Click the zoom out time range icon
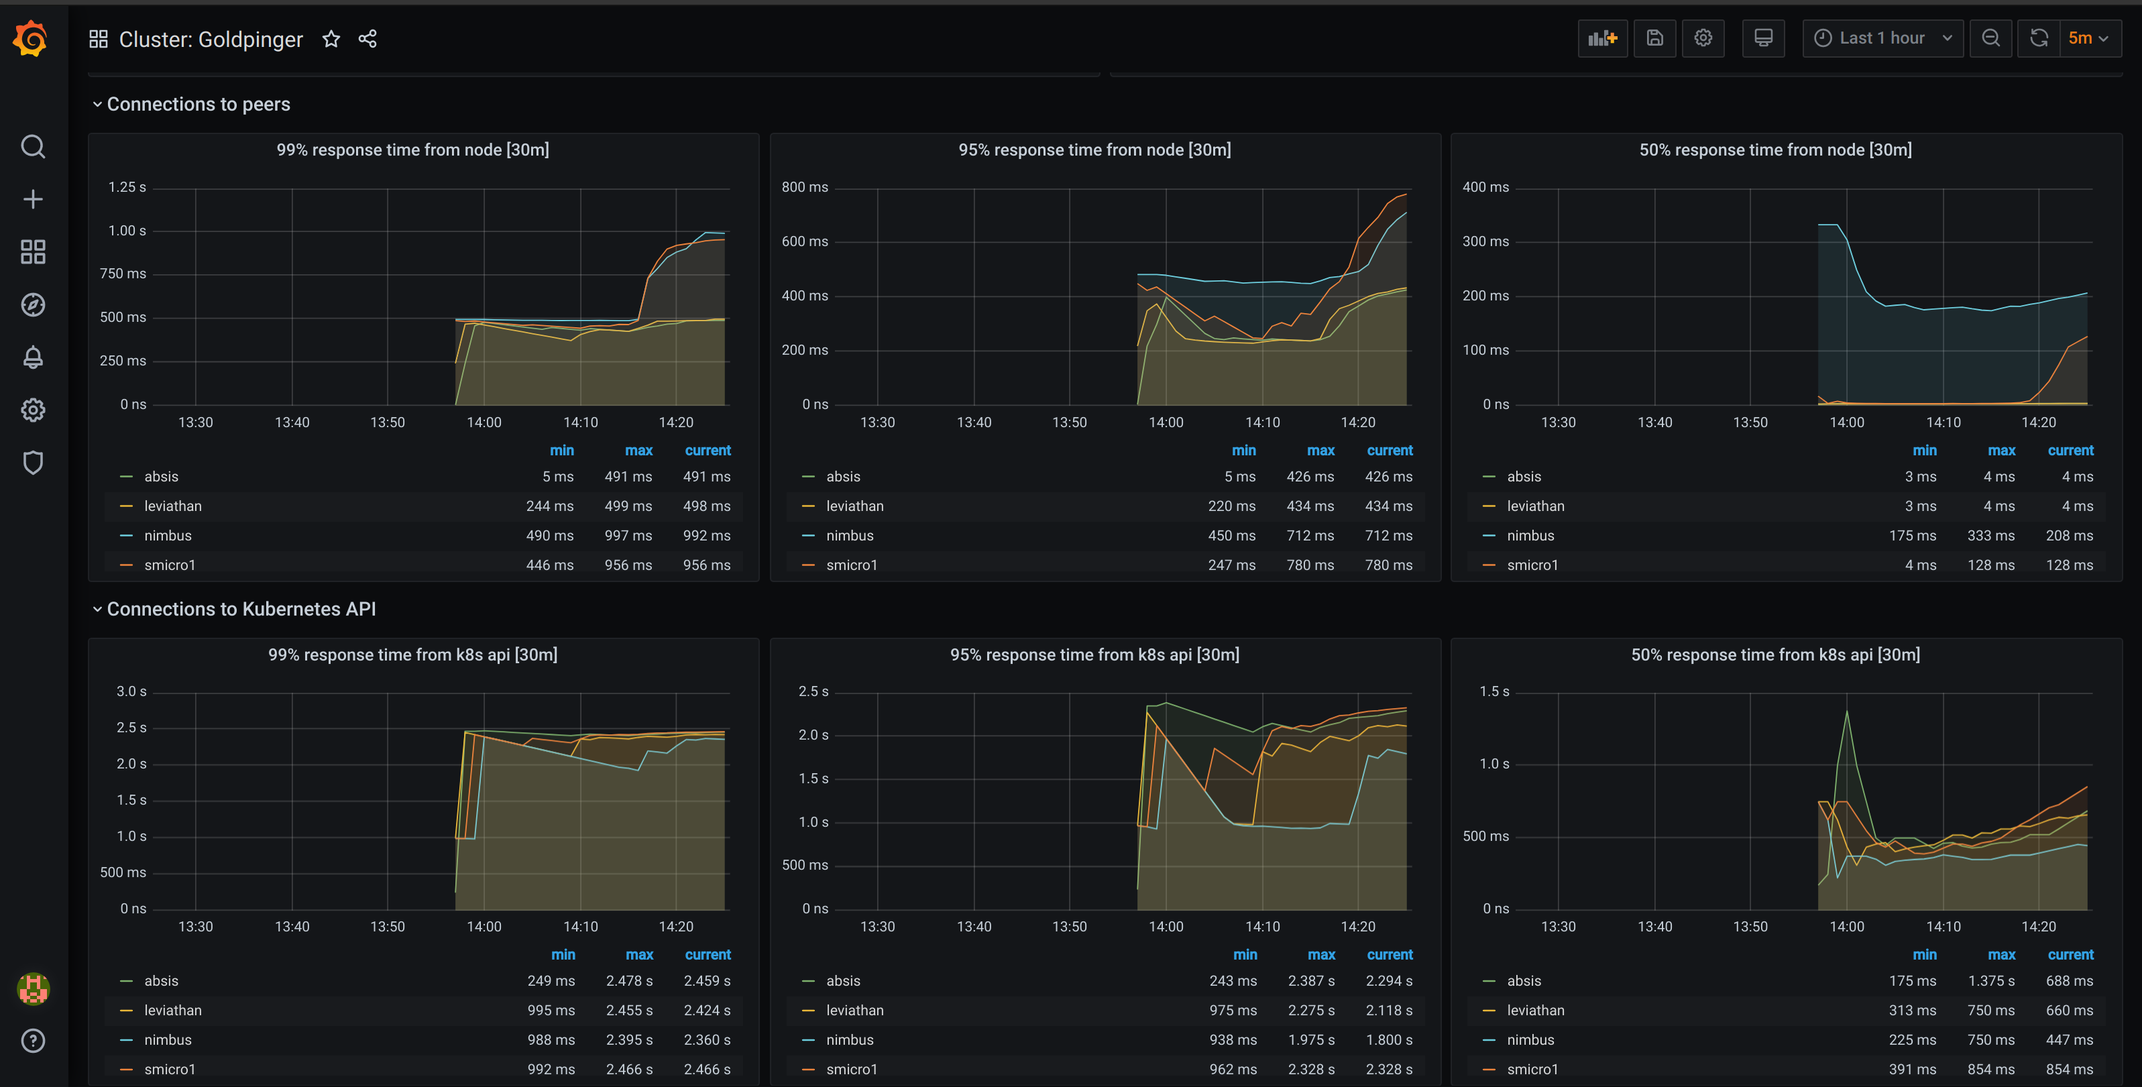The image size is (2142, 1087). tap(1990, 38)
